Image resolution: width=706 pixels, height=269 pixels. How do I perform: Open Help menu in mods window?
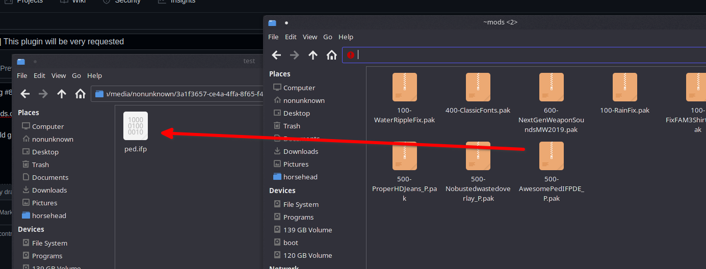point(346,37)
